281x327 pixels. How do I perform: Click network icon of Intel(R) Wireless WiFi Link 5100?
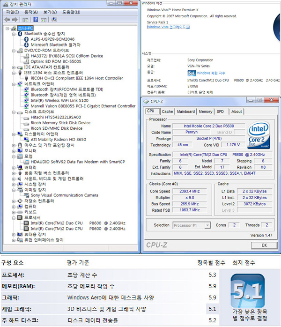coord(27,101)
